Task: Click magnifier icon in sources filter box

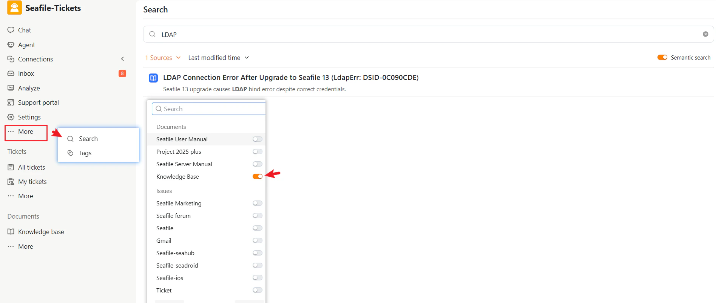Action: click(x=159, y=109)
